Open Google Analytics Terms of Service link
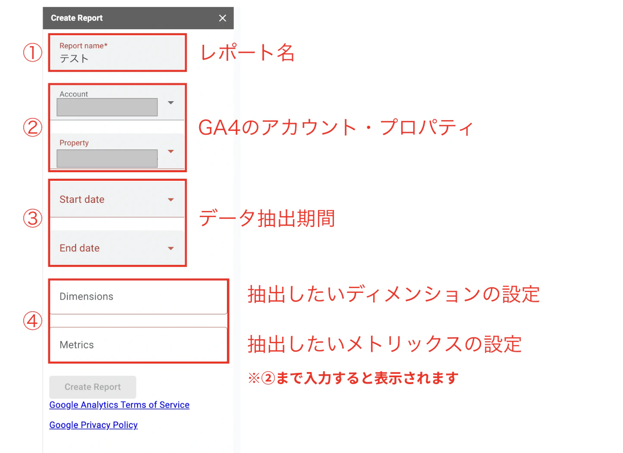Viewport: 623px width, 453px height. pyautogui.click(x=120, y=405)
